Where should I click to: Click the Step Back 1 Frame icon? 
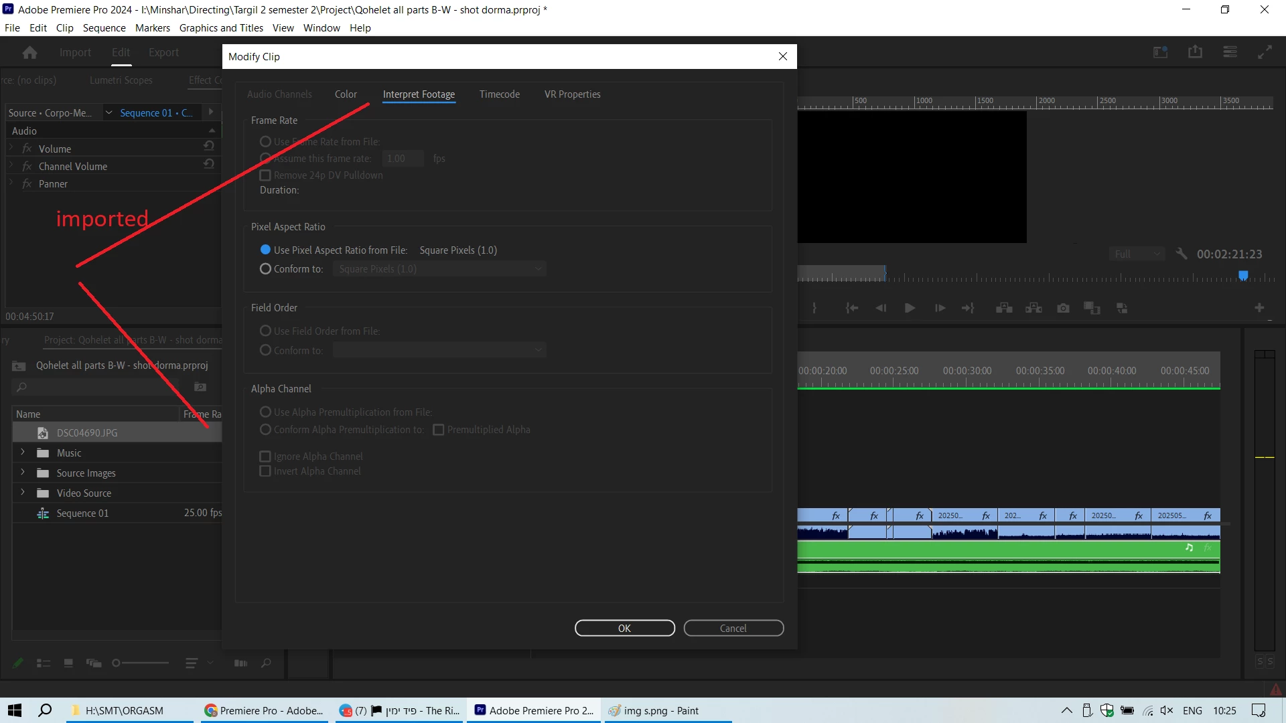point(881,308)
